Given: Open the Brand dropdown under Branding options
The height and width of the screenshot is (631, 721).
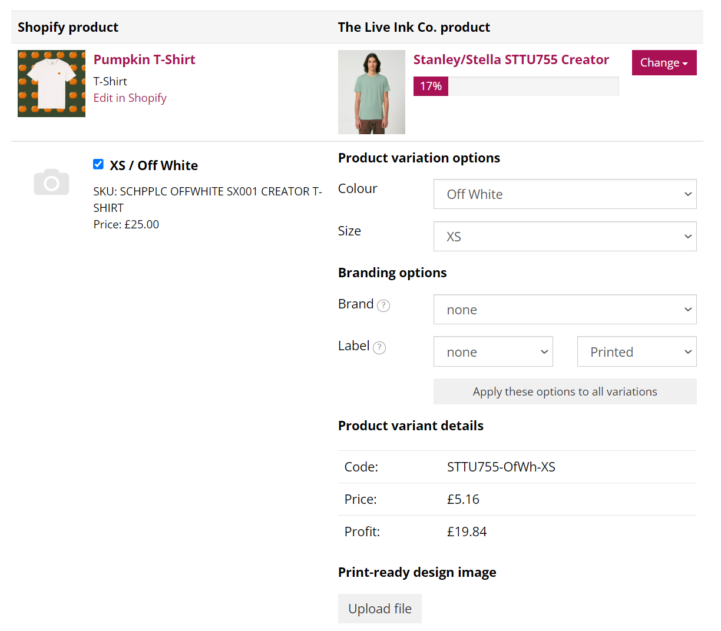Looking at the screenshot, I should point(564,309).
